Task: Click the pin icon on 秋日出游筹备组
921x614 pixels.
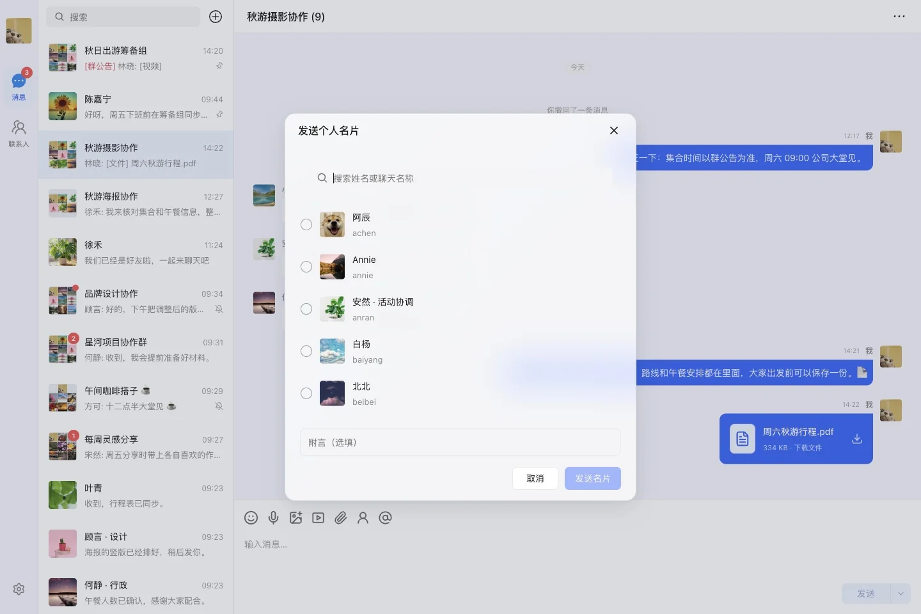Action: 219,66
